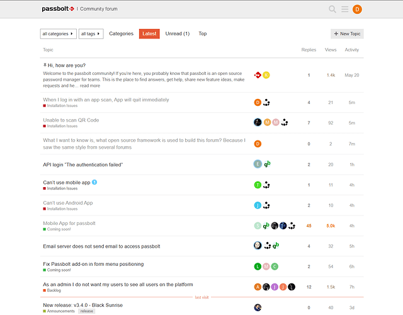Viewport: 403px width, 315px height.
Task: Sort topics by Replies column
Action: click(x=309, y=50)
